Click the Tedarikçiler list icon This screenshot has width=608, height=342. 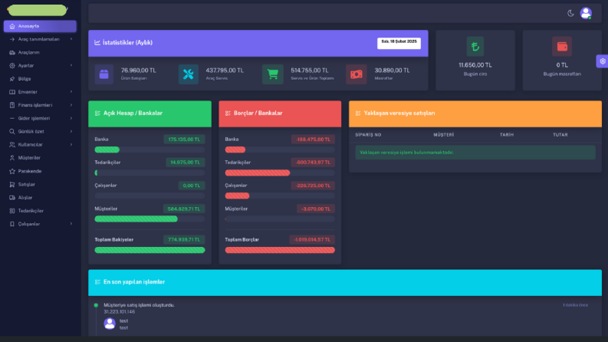[x=12, y=211]
